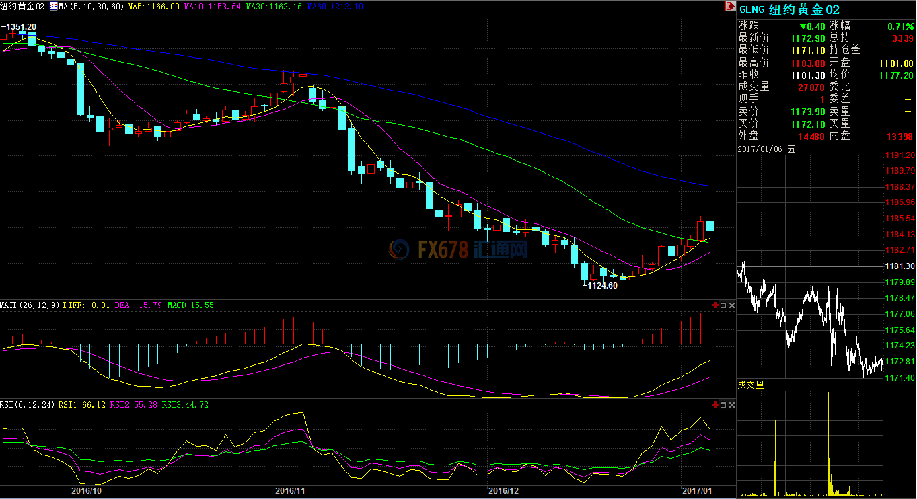Screen dimensions: 917x499
Task: Click the MA60 blue value readout
Action: click(x=335, y=6)
